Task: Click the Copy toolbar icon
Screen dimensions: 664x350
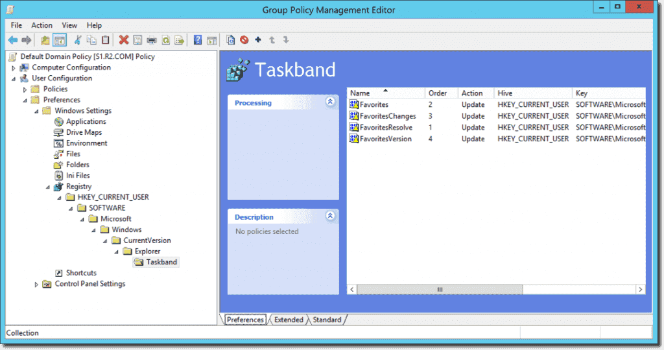Action: click(91, 40)
